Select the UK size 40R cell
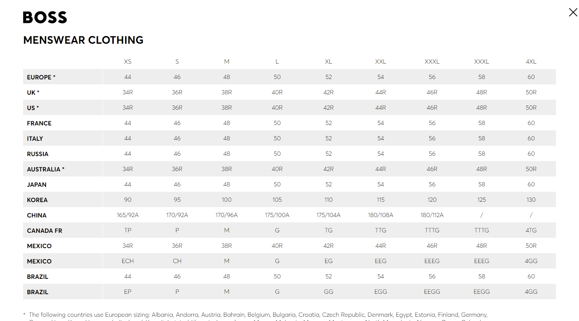Viewport: 579px width, 321px height. click(x=277, y=92)
